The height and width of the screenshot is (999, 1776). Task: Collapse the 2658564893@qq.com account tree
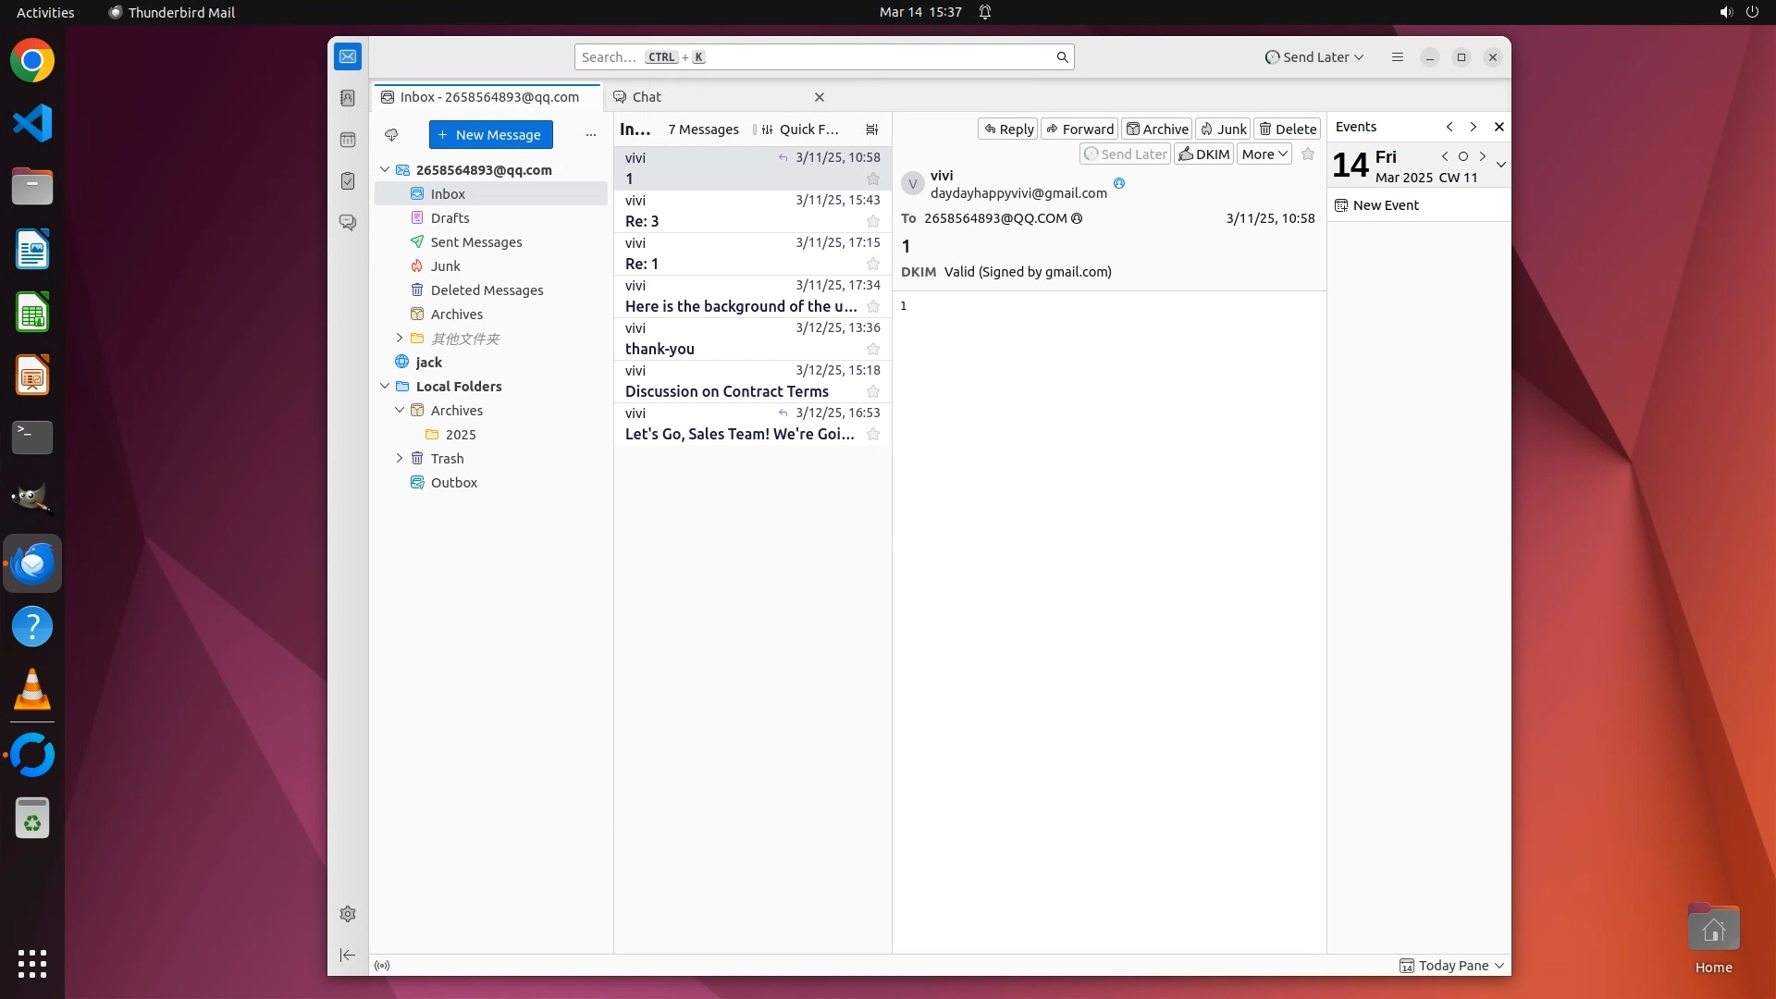click(385, 170)
